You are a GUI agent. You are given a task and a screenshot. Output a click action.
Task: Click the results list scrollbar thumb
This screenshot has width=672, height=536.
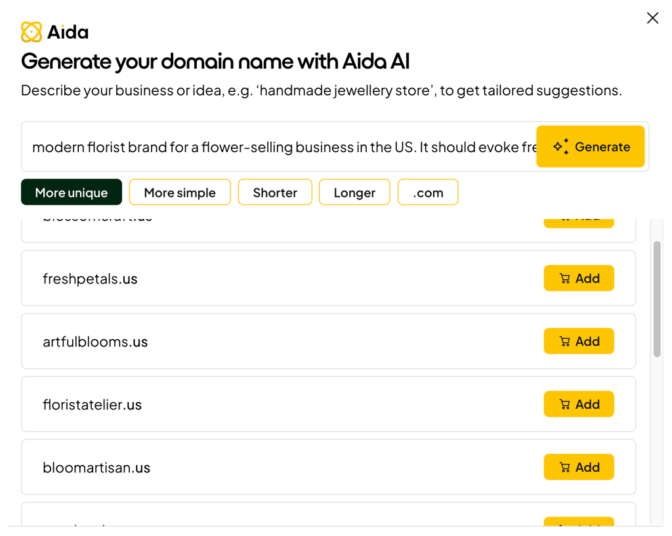(x=657, y=299)
